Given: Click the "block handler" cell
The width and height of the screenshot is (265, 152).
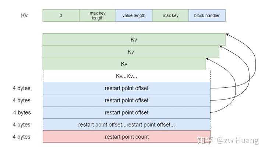Looking at the screenshot, I should click(x=207, y=15).
